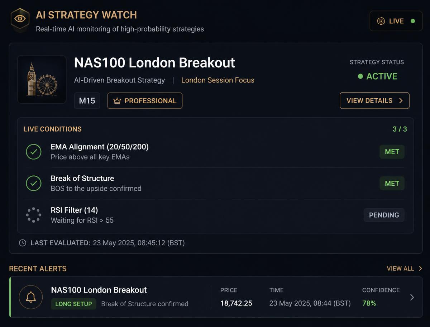Click the bell icon on the alert card
Image resolution: width=430 pixels, height=327 pixels.
tap(31, 297)
